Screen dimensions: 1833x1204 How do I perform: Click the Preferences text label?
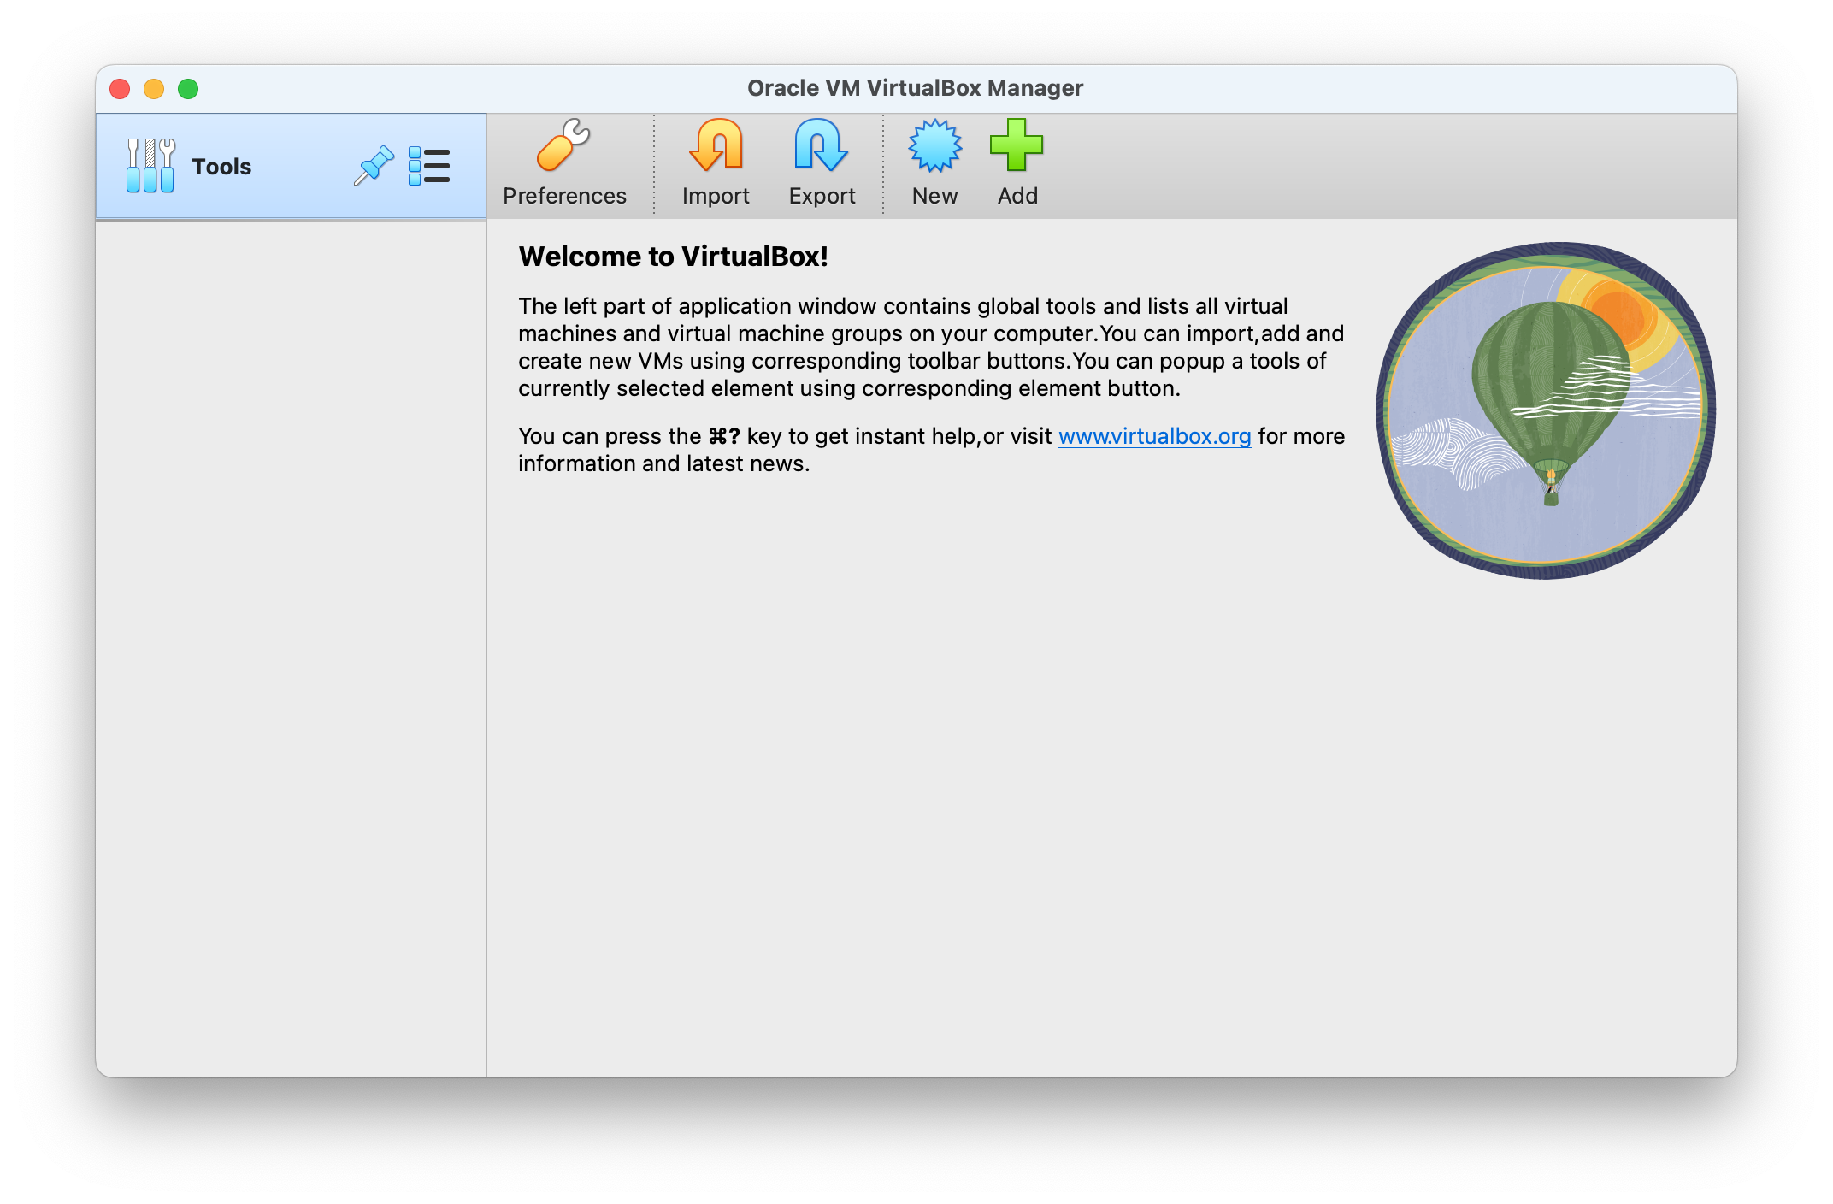pos(564,196)
